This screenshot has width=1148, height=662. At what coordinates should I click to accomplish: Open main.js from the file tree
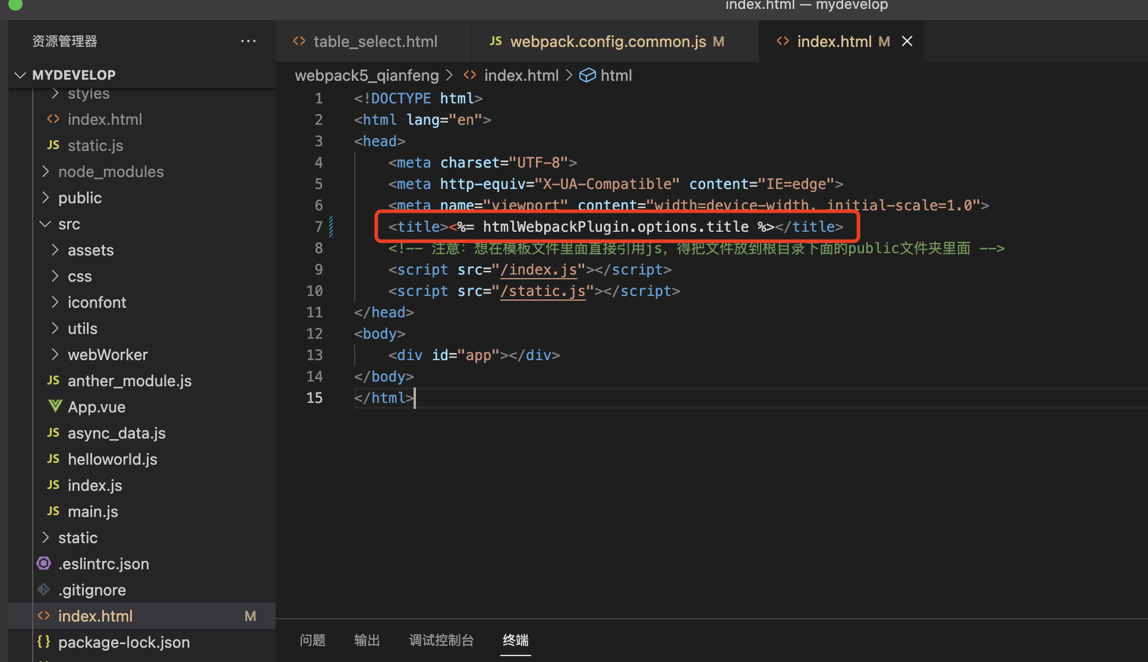pyautogui.click(x=93, y=512)
